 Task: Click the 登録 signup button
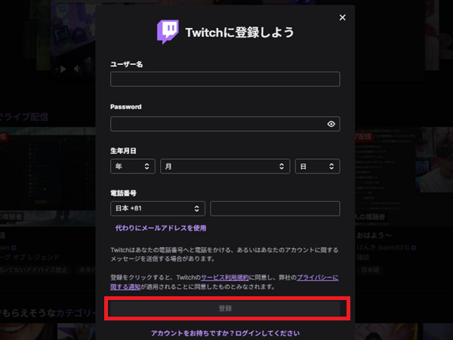(225, 308)
